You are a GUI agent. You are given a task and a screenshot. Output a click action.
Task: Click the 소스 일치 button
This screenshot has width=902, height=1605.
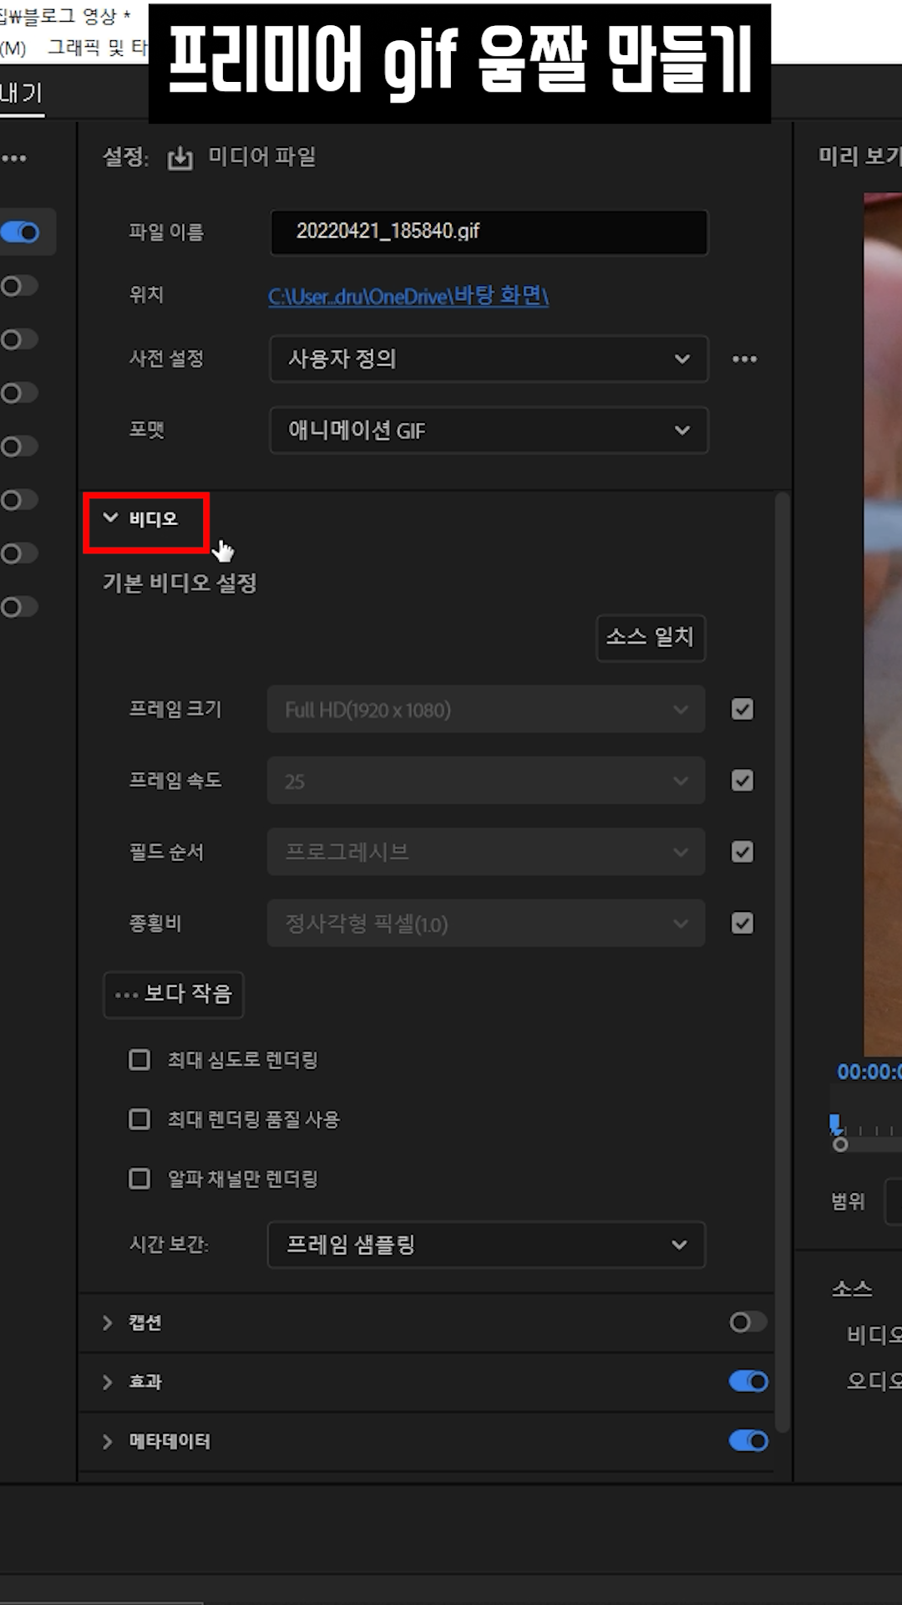click(651, 638)
